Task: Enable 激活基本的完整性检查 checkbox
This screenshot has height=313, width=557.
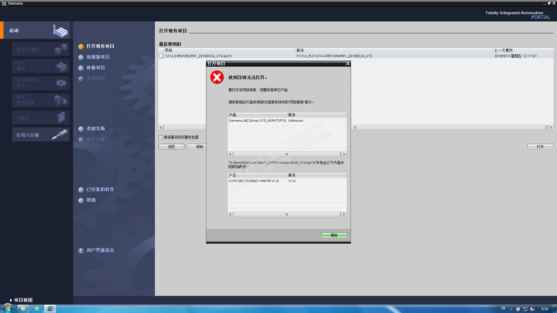Action: coord(161,137)
